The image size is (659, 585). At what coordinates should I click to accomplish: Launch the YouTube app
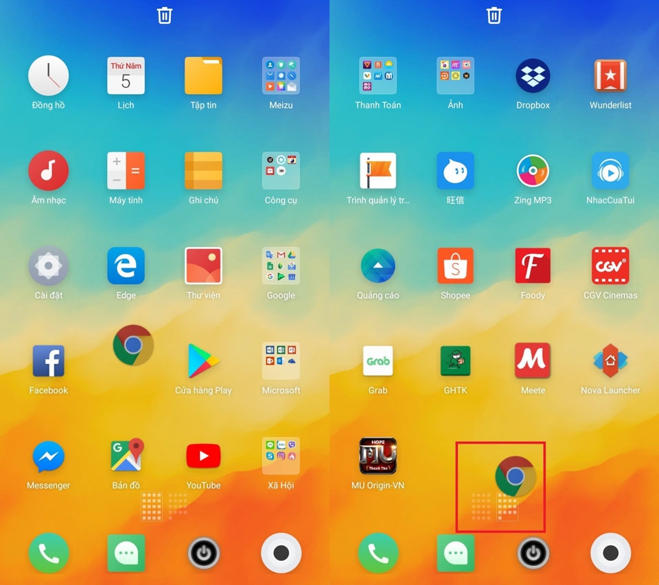pos(203,456)
